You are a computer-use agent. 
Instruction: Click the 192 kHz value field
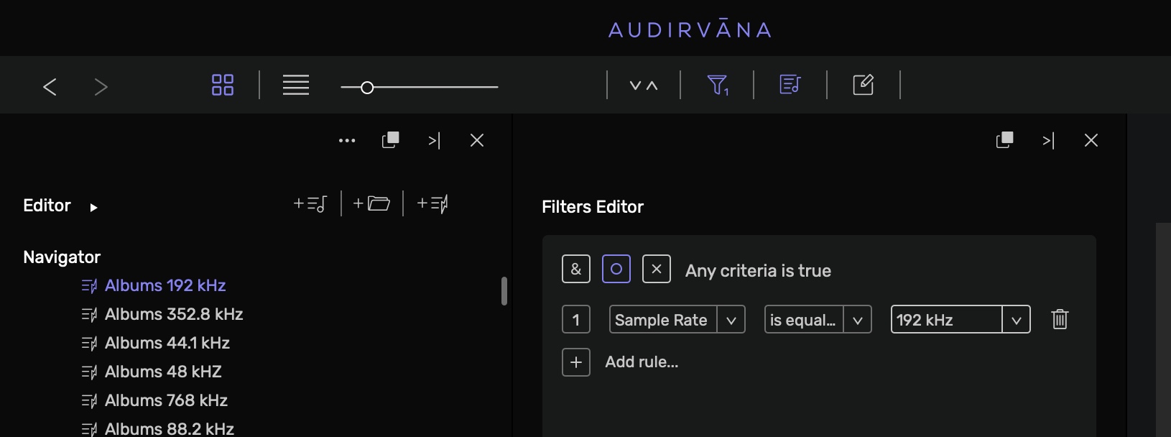tap(947, 320)
